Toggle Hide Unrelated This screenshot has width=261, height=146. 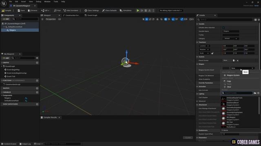coord(71,11)
